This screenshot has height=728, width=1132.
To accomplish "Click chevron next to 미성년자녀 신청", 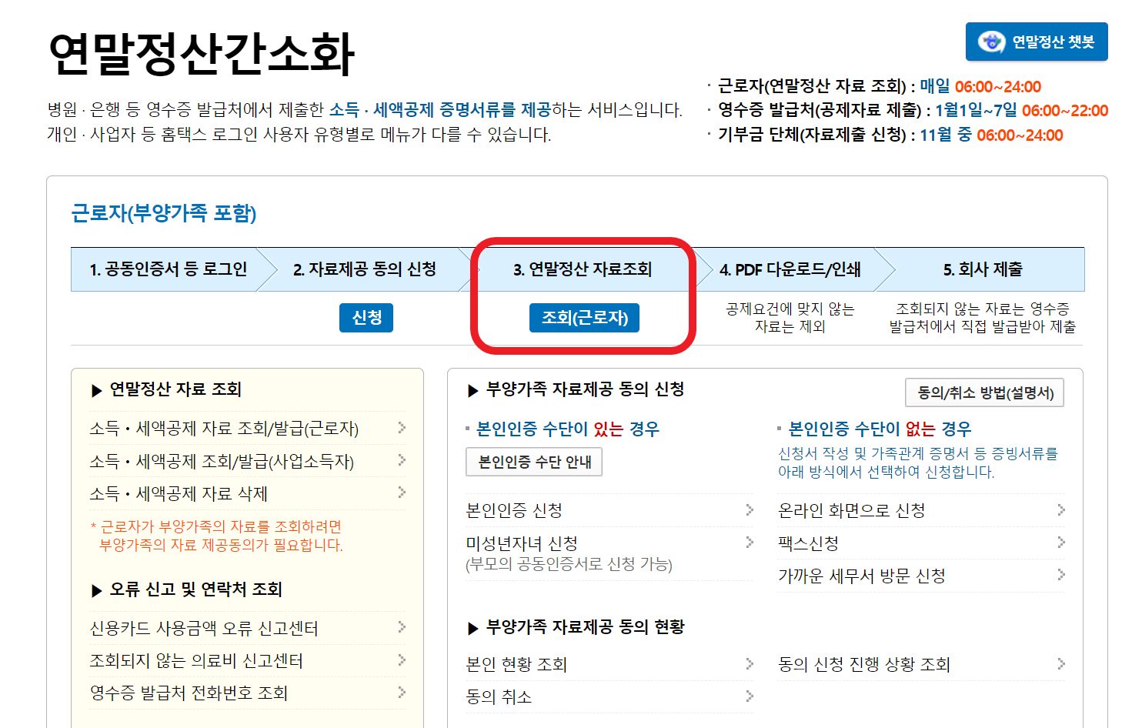I will [750, 543].
